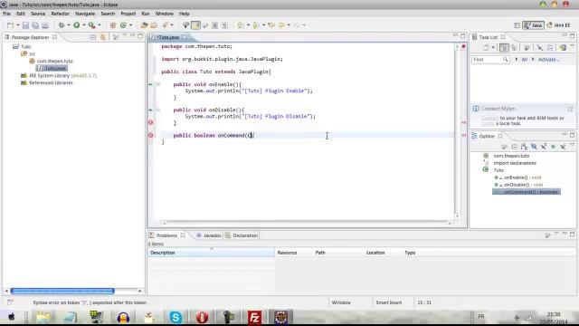Open the External Tools dropdown arrow
The width and height of the screenshot is (579, 326).
[x=99, y=25]
